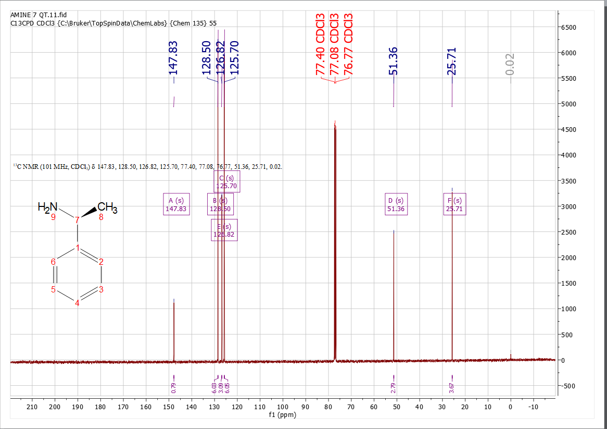Click the H2N group in the structure
The width and height of the screenshot is (607, 429).
pyautogui.click(x=46, y=206)
